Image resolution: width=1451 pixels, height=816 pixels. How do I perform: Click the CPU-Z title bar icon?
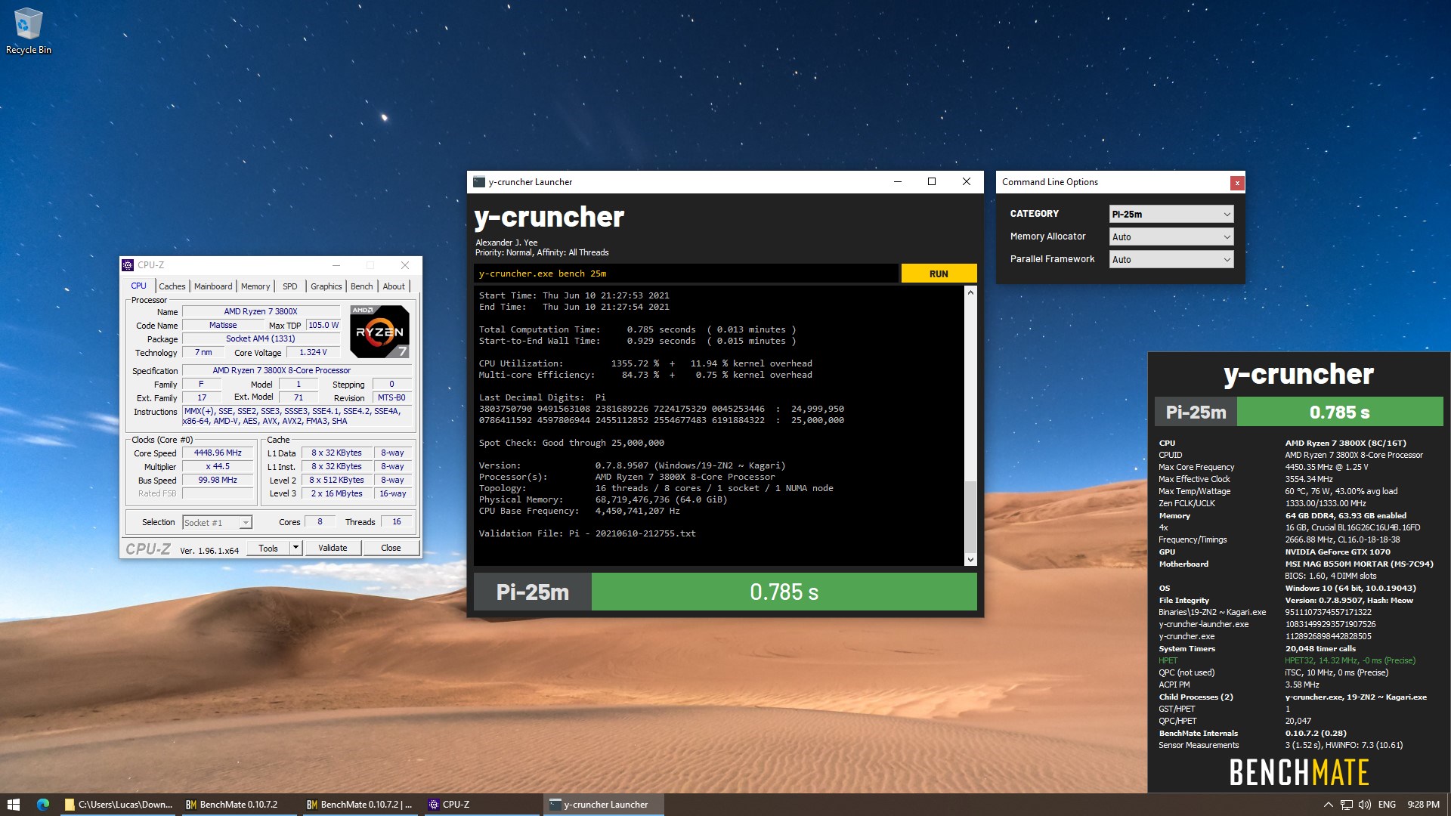(x=128, y=265)
